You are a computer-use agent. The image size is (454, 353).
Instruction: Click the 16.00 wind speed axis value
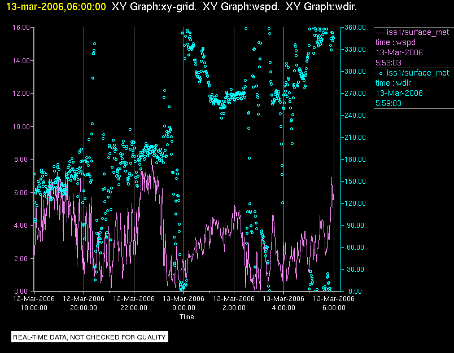pyautogui.click(x=21, y=27)
